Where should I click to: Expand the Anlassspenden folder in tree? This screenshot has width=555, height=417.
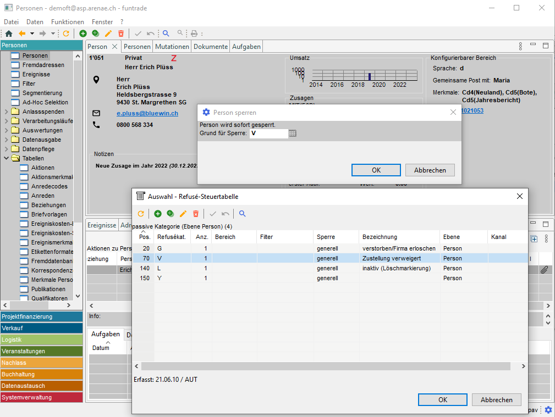[6, 112]
